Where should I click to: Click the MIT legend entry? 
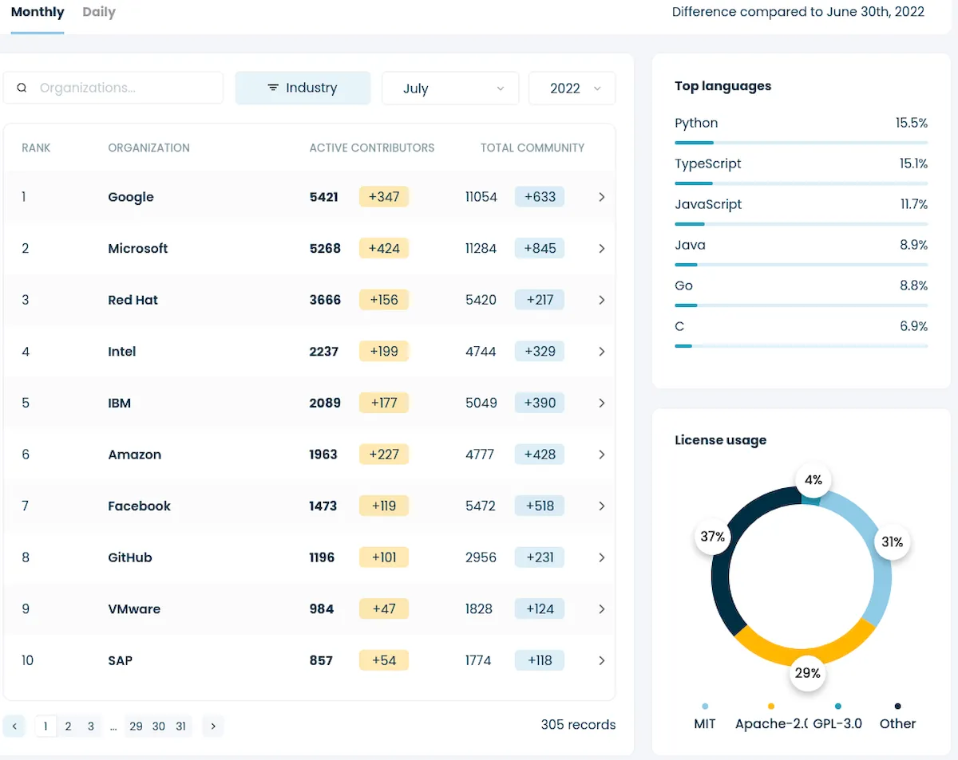[705, 718]
